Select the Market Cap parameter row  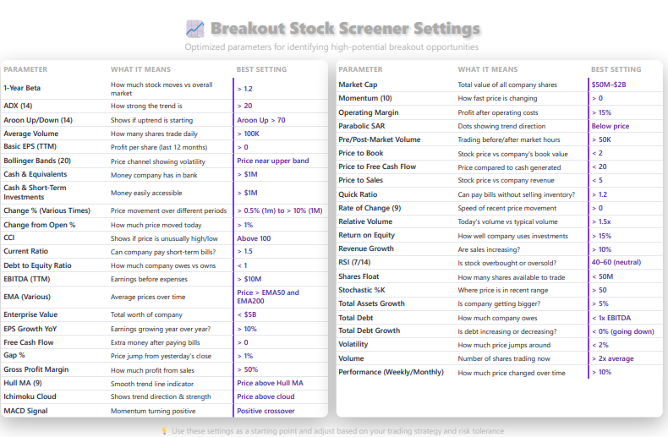(x=358, y=85)
